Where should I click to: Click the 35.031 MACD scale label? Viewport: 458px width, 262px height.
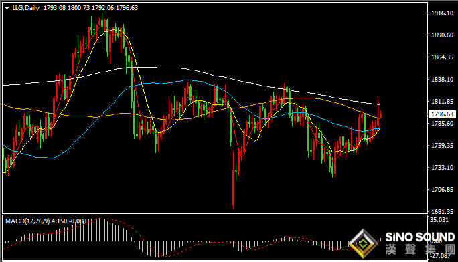point(439,219)
